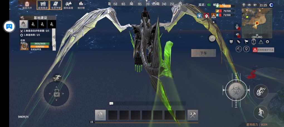Open the mask icon menu
The image size is (284, 127).
point(231,42)
